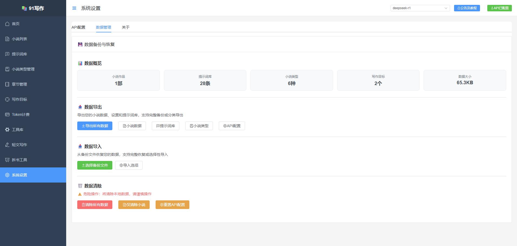Select 写作目标 target icon in sidebar
This screenshot has height=246, width=517.
(7, 99)
